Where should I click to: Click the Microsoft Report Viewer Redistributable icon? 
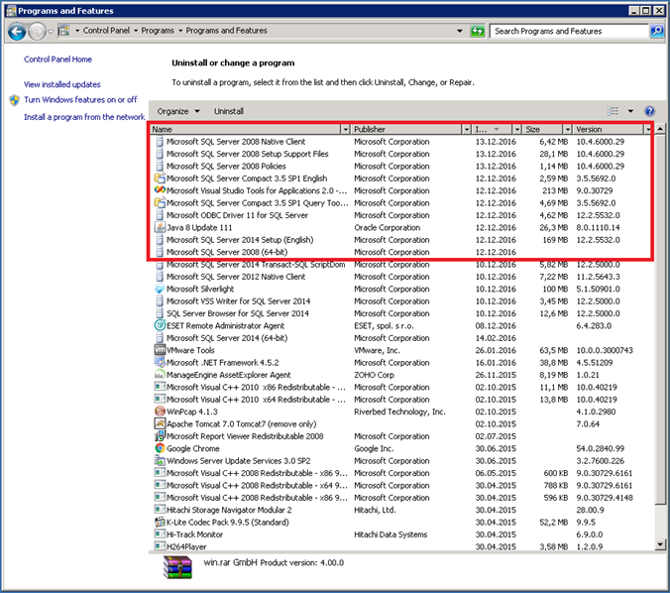(x=160, y=436)
